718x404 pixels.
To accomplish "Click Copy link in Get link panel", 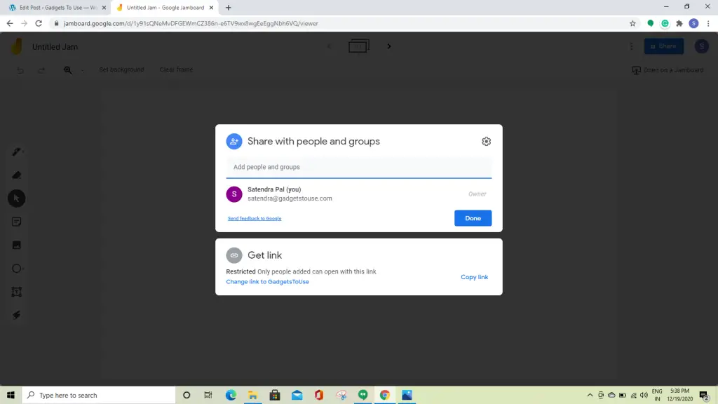I will (475, 277).
